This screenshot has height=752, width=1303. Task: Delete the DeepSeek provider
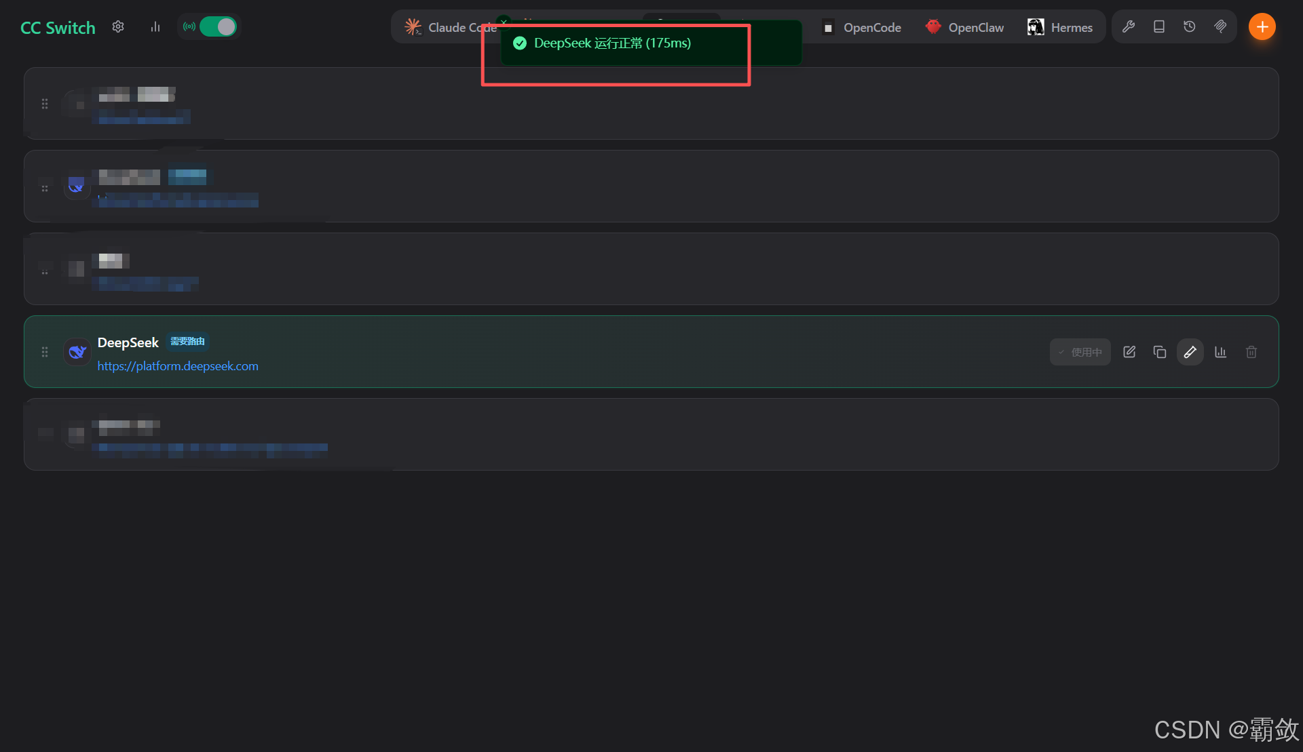click(x=1251, y=352)
